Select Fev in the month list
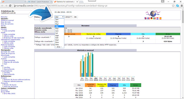This screenshot has width=184, height=99. [x=59, y=22]
